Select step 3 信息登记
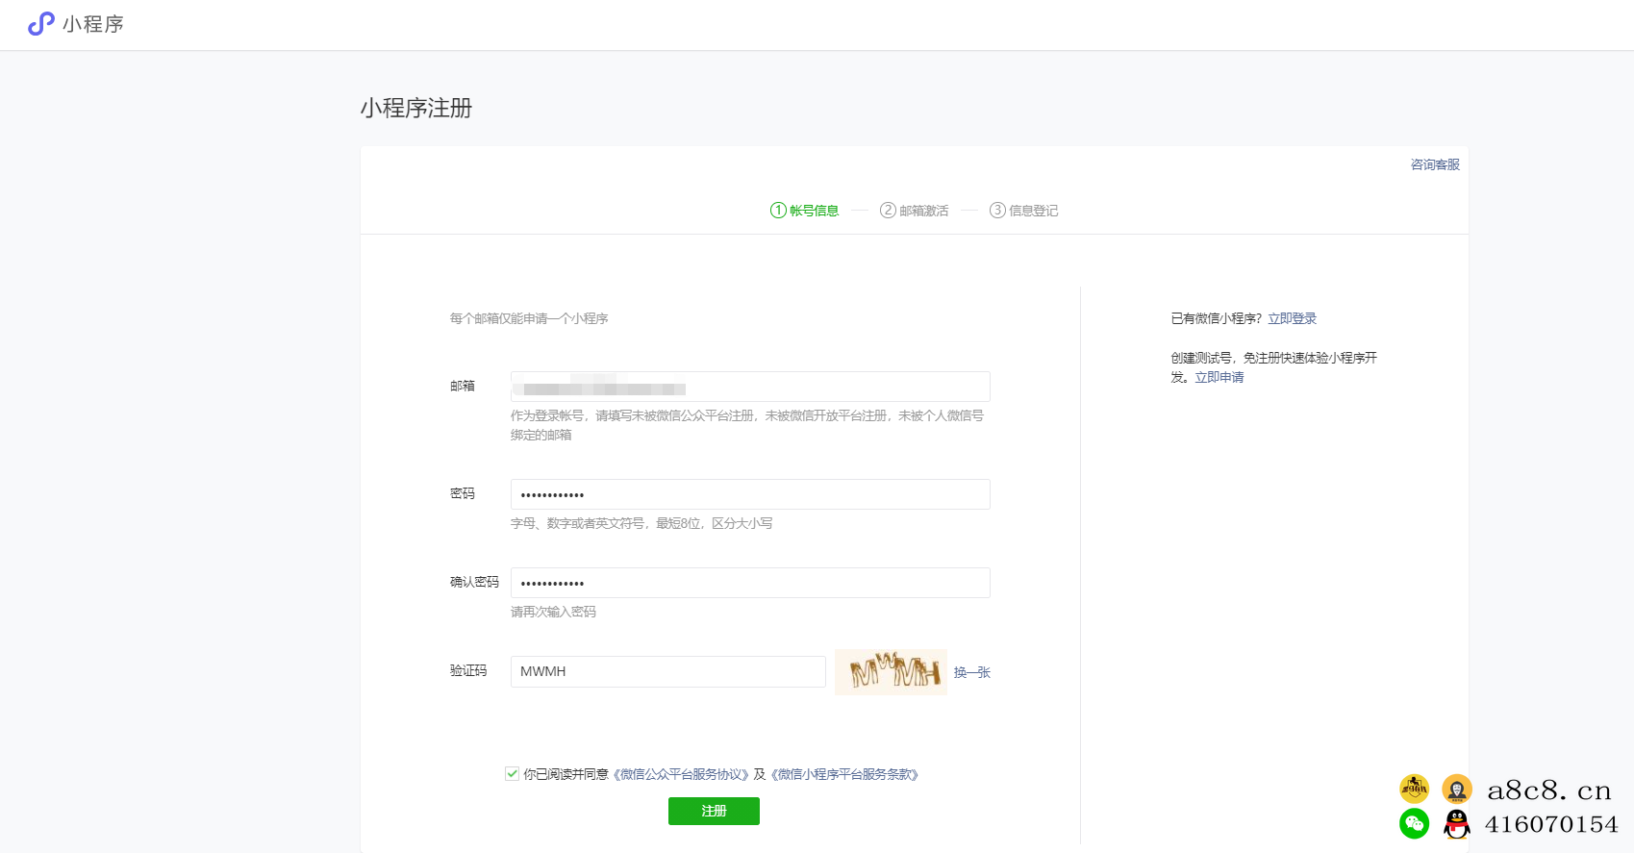The image size is (1634, 853). point(1023,211)
